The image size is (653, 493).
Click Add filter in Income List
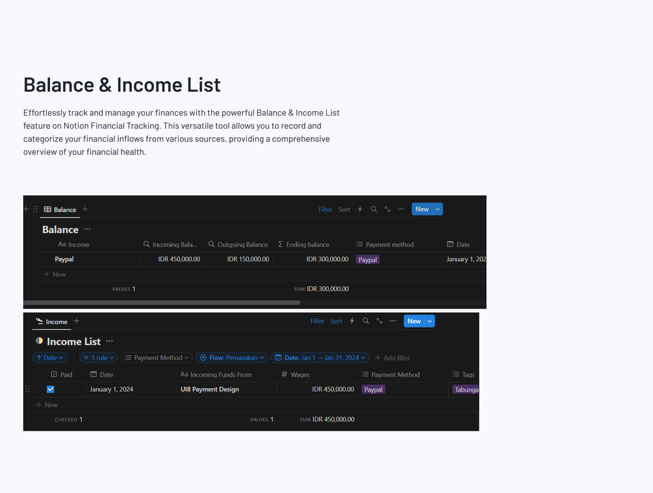(392, 358)
